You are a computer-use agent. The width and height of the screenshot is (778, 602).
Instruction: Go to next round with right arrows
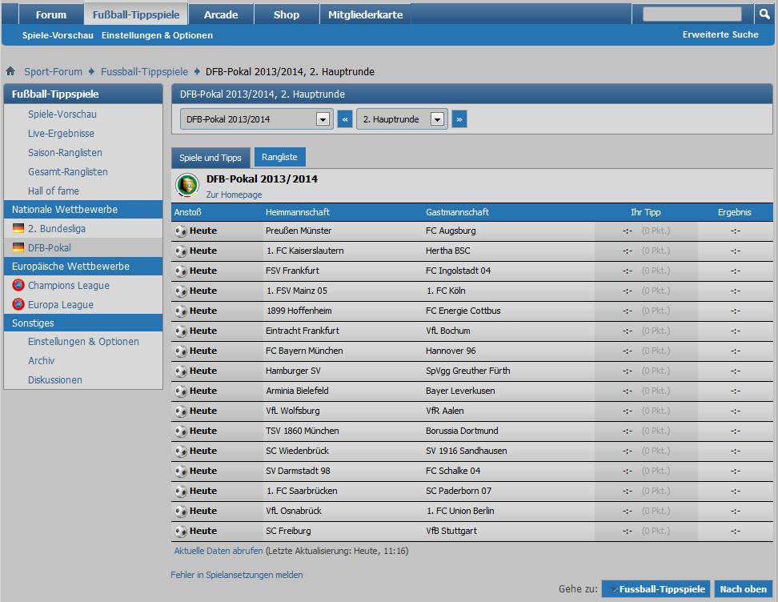point(459,119)
